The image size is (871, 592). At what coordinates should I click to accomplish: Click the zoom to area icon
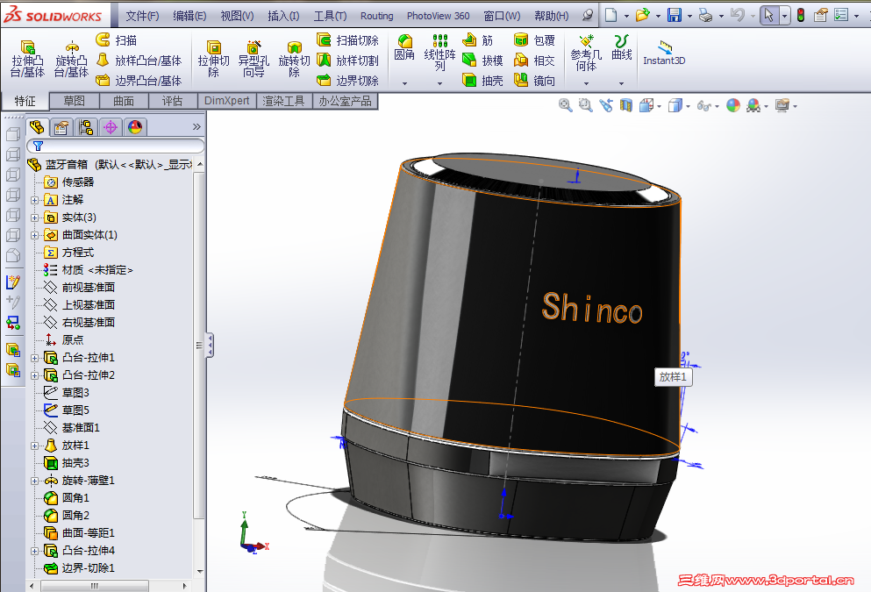point(585,105)
